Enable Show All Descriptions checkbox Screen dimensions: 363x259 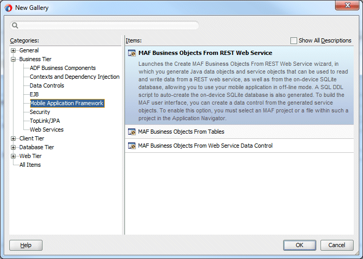point(294,41)
